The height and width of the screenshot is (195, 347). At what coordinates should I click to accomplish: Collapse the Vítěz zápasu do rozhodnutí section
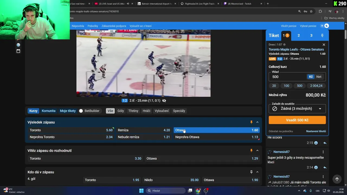[x=257, y=151]
